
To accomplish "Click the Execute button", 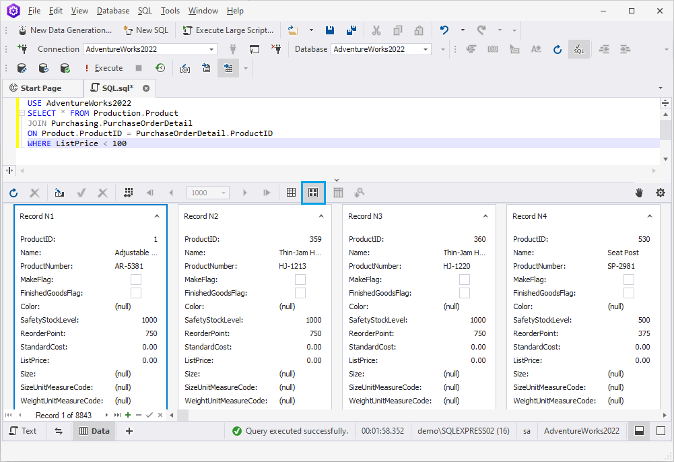I will click(104, 68).
